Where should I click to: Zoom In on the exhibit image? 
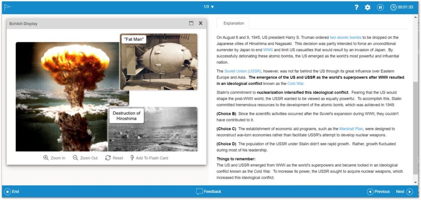coord(54,158)
